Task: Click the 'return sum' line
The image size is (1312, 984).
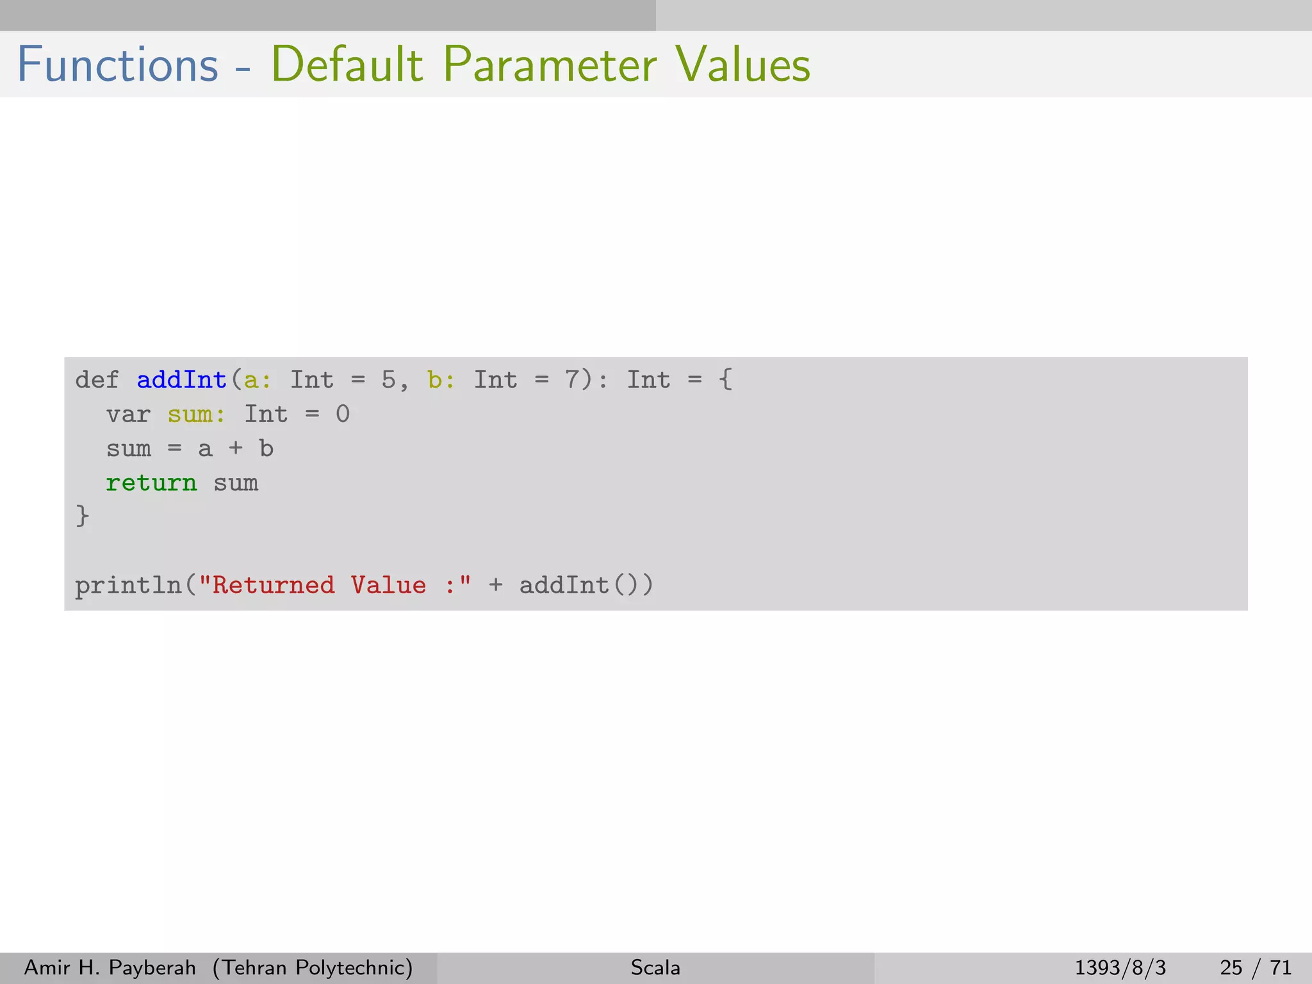Action: (182, 482)
